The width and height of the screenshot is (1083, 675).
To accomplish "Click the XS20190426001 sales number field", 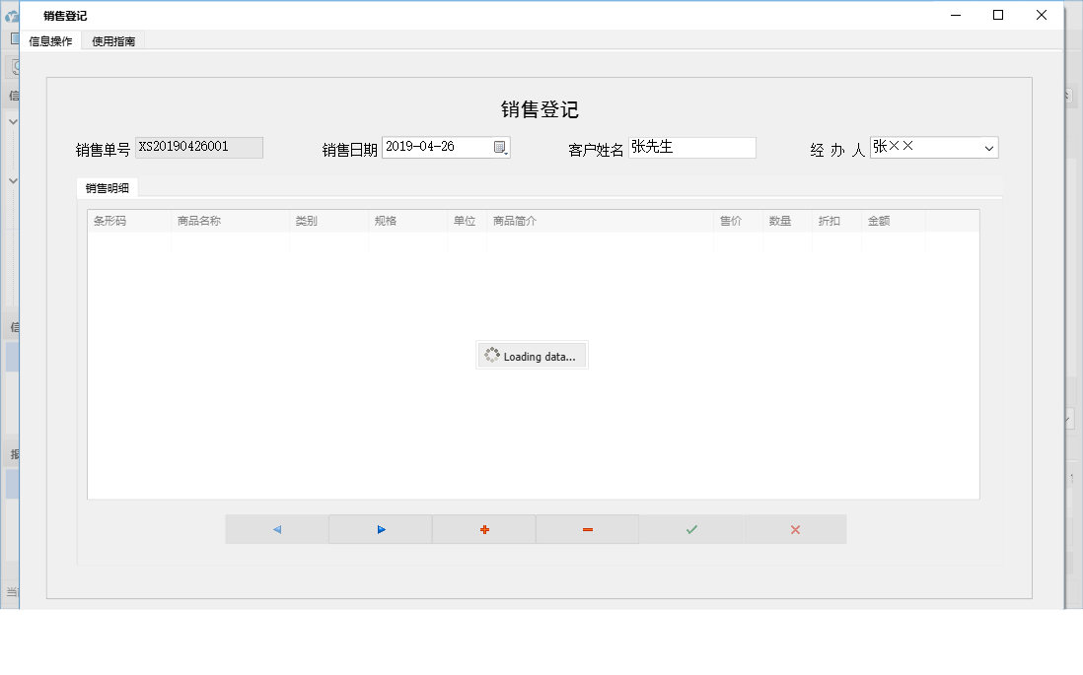I will point(197,146).
